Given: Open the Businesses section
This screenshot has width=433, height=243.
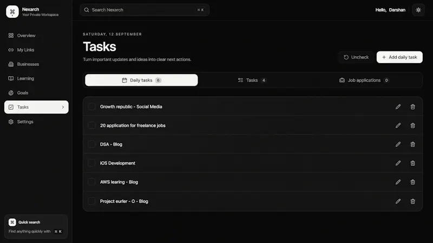Looking at the screenshot, I should [x=36, y=64].
